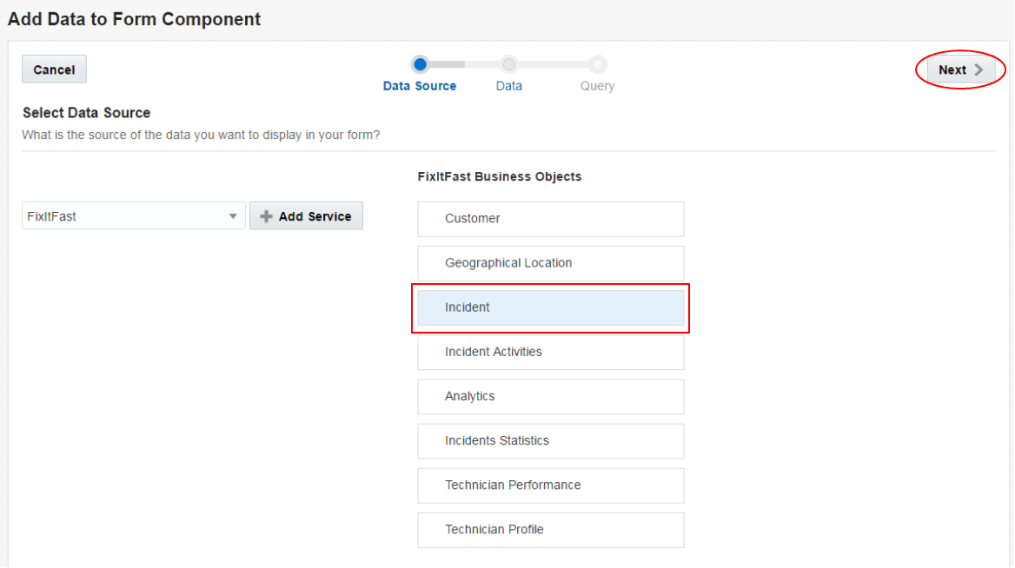The width and height of the screenshot is (1015, 568).
Task: Select the Incidents Statistics business object
Action: click(550, 440)
